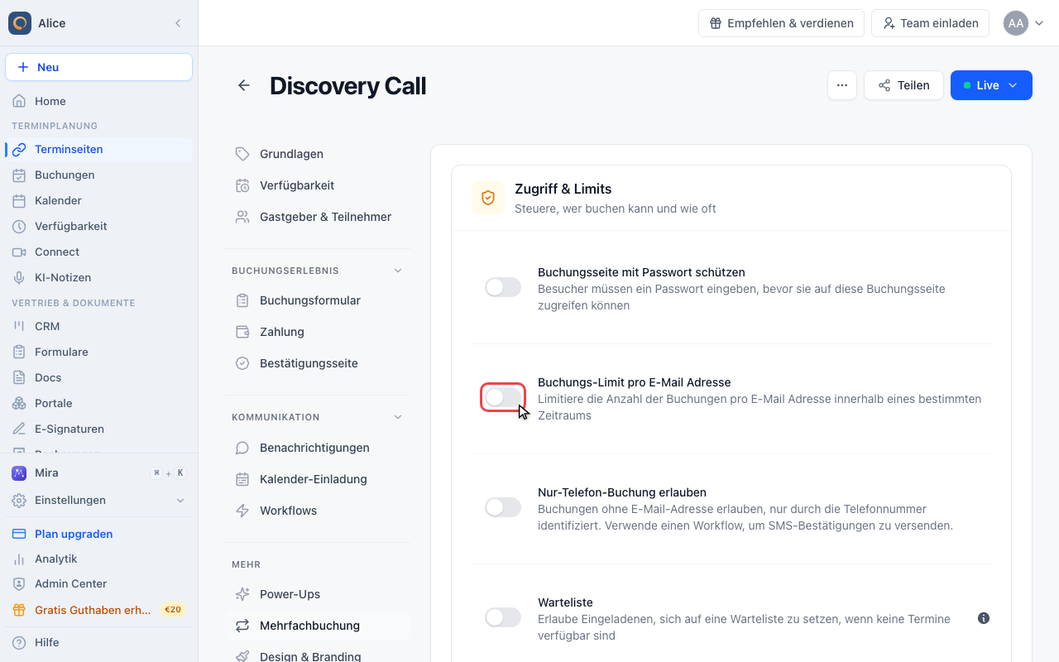Screen dimensions: 1059x662
Task: Open the Buchungsformular tab
Action: [318, 300]
